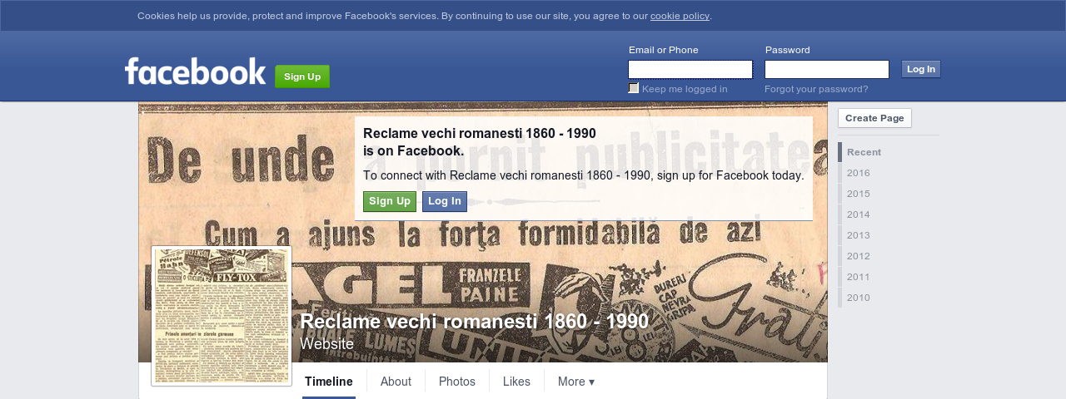Switch to the Timeline tab

click(x=329, y=382)
